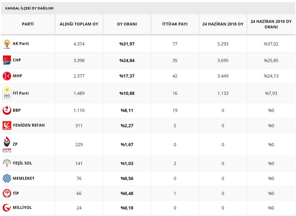Click the CHP party logo
The width and height of the screenshot is (296, 216).
[x=7, y=60]
